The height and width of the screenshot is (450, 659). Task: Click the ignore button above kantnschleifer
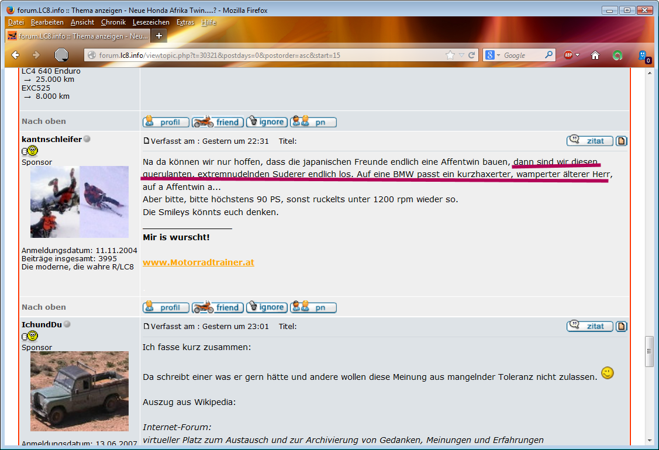[267, 122]
